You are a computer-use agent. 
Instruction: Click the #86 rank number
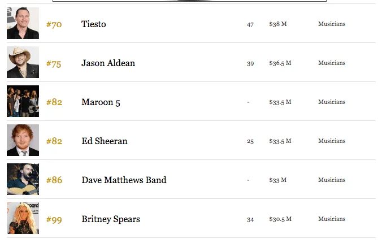54,180
